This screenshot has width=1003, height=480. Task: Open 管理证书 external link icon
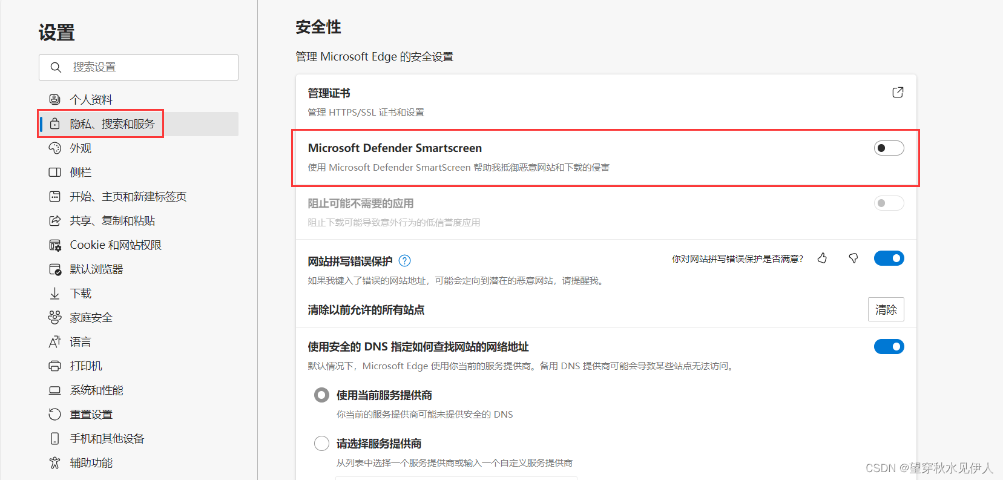click(x=898, y=92)
